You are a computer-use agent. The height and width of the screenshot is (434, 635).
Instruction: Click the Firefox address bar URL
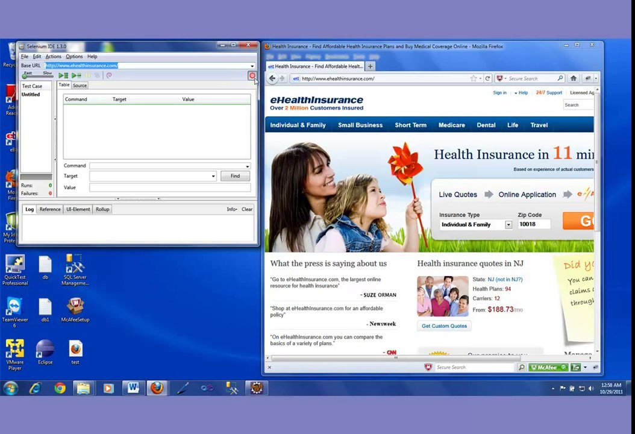(x=338, y=78)
